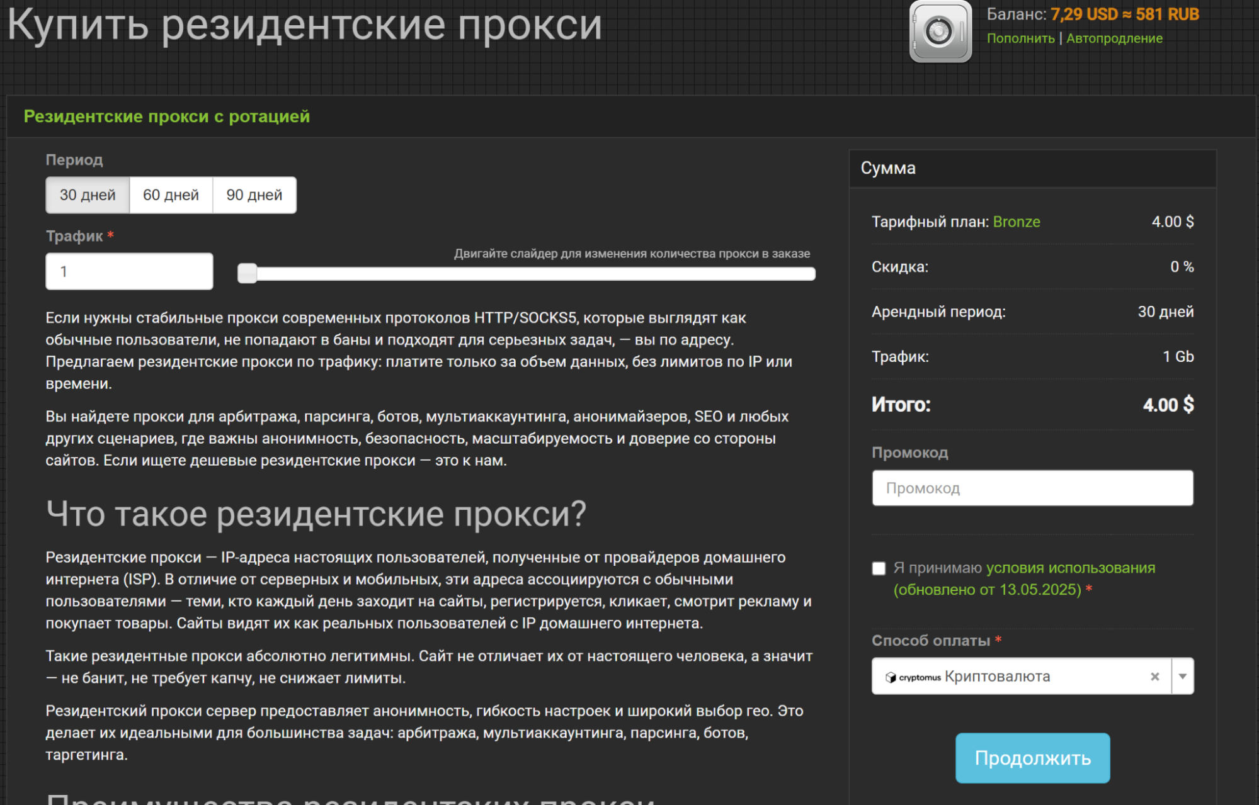Screen dimensions: 1259x805
Task: Open the Резидентские прокси с ротацией section
Action: (167, 116)
